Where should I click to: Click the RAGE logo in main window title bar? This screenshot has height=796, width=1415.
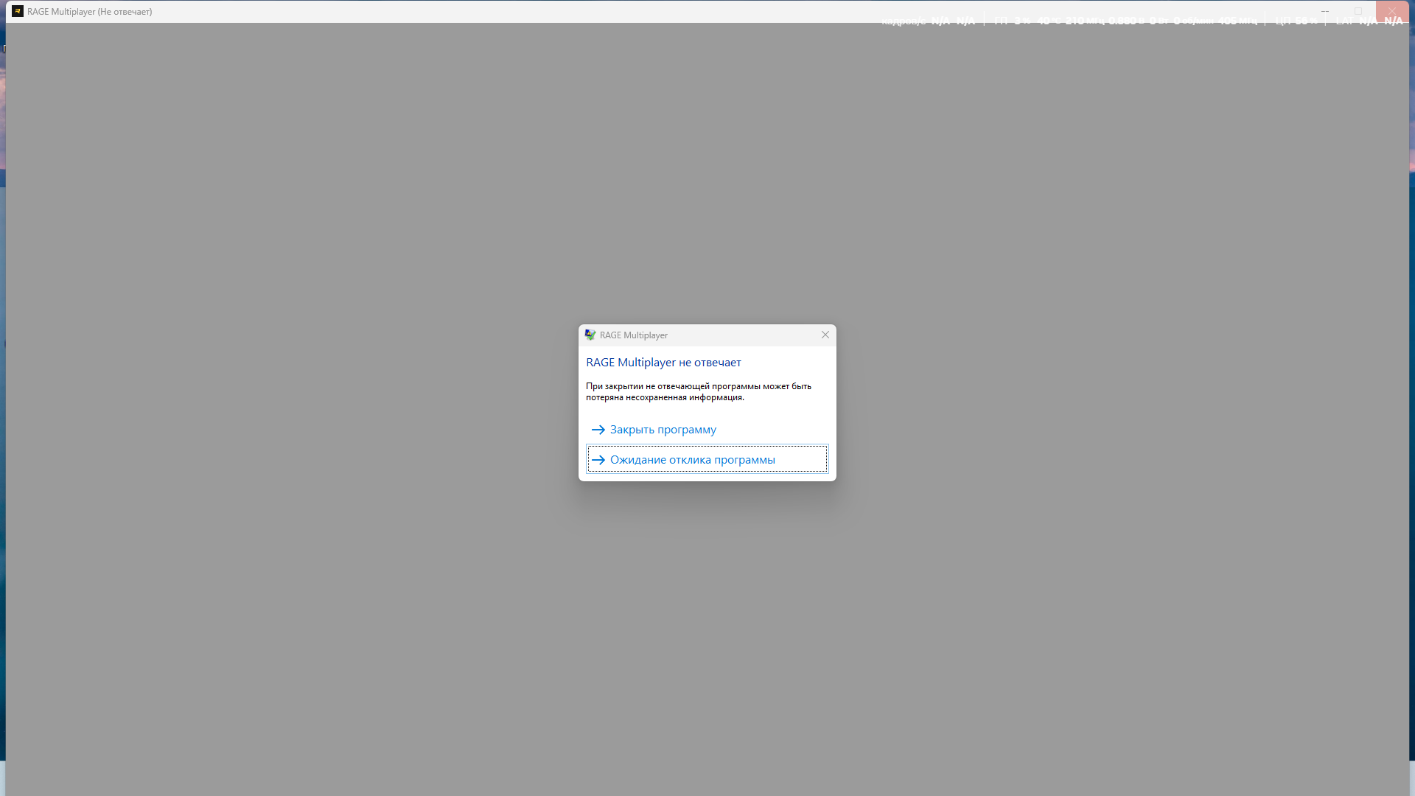coord(17,11)
